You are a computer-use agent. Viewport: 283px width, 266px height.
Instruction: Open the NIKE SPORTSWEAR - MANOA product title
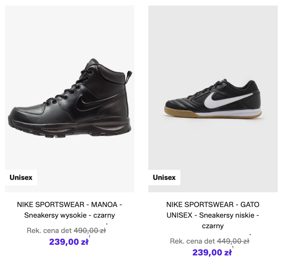pos(70,210)
